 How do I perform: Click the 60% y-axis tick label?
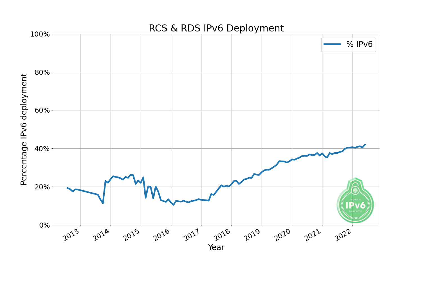coord(42,110)
